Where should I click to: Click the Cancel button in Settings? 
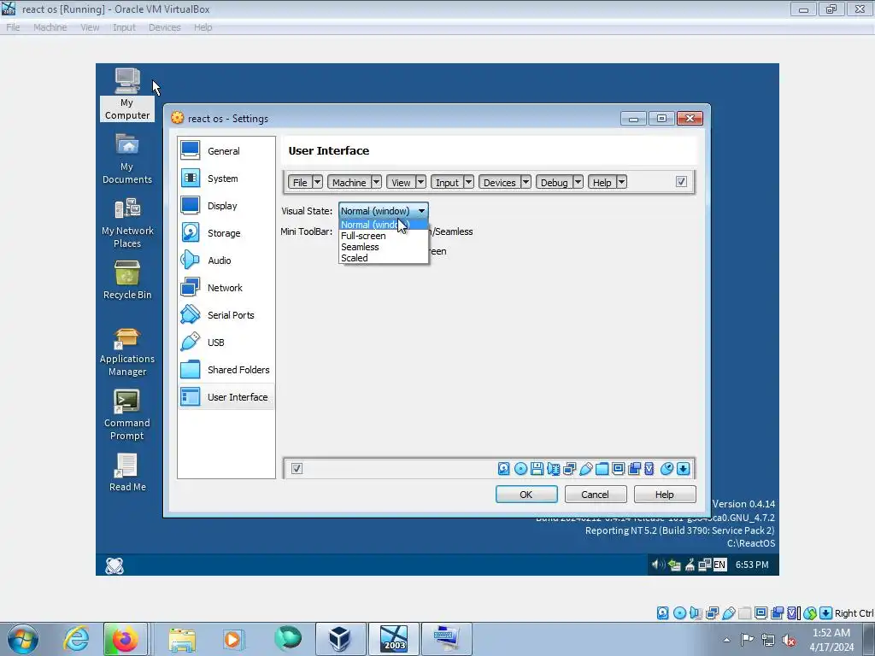pos(596,495)
